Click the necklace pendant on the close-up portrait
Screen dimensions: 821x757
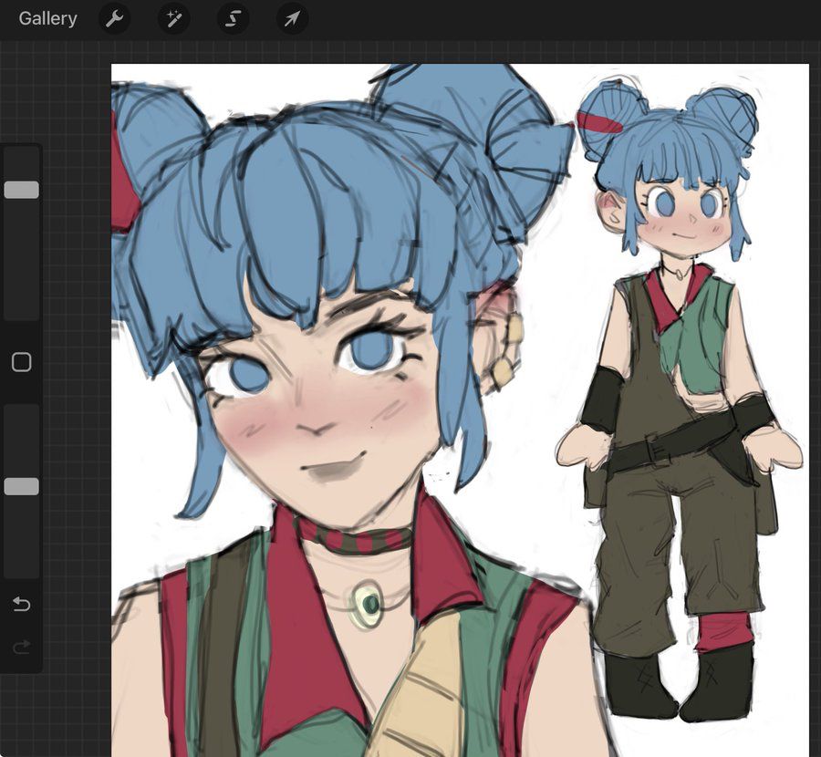pos(368,603)
